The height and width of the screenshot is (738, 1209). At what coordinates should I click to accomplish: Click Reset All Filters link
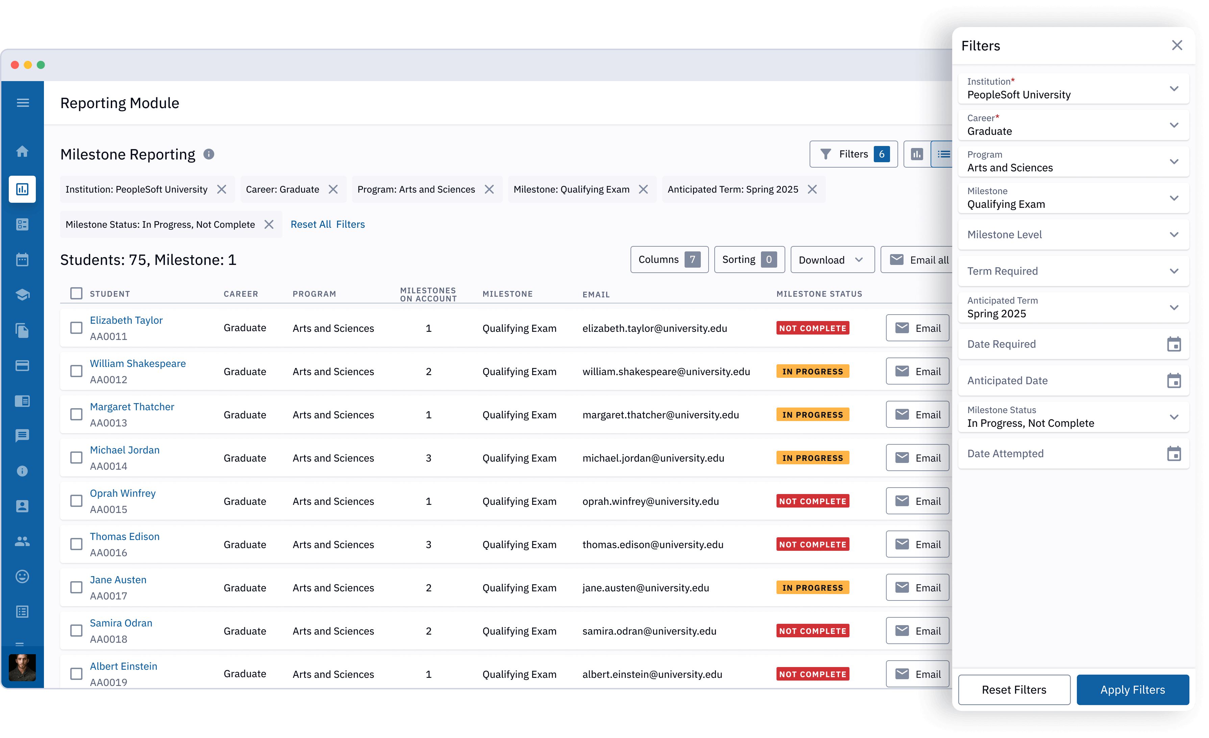[327, 224]
